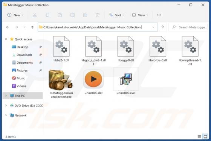Select the libbz2-1.dll file icon
The width and height of the screenshot is (211, 141).
[61, 46]
